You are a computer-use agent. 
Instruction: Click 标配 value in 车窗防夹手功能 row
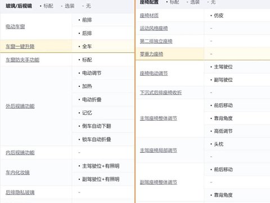87,60
